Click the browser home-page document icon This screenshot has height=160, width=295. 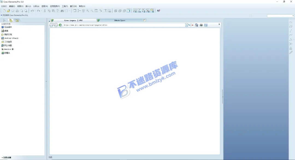click(197, 25)
